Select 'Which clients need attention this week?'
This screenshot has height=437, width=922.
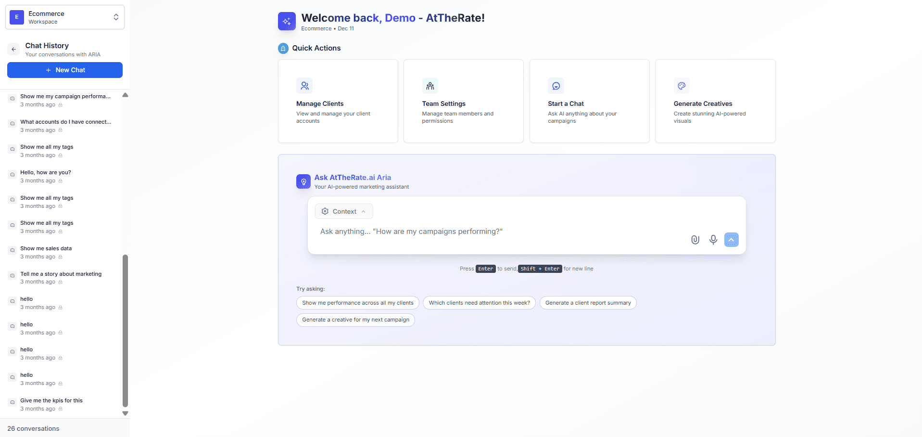click(x=479, y=303)
